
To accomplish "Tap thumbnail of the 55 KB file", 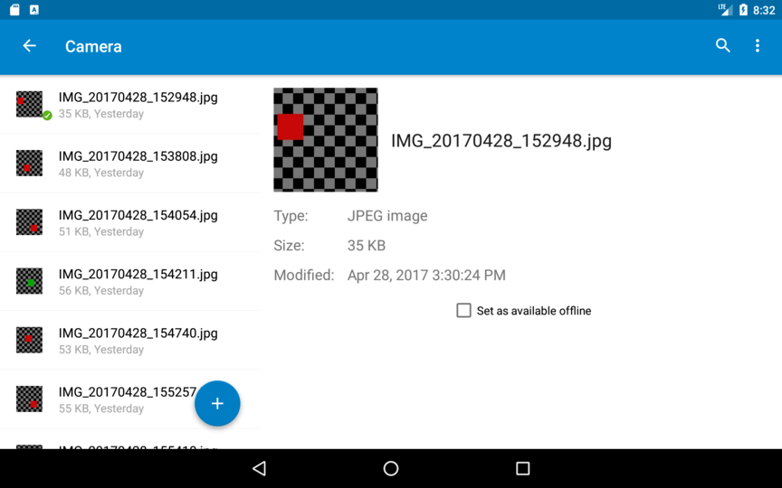I will 30,399.
